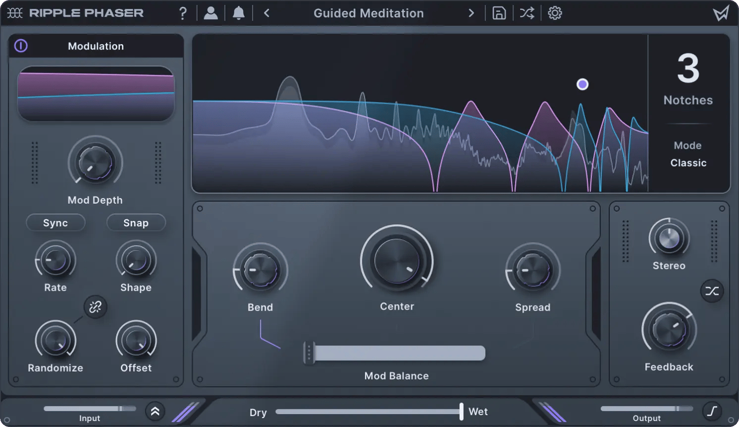
Task: Click the Mod Depth knob
Action: tap(95, 162)
